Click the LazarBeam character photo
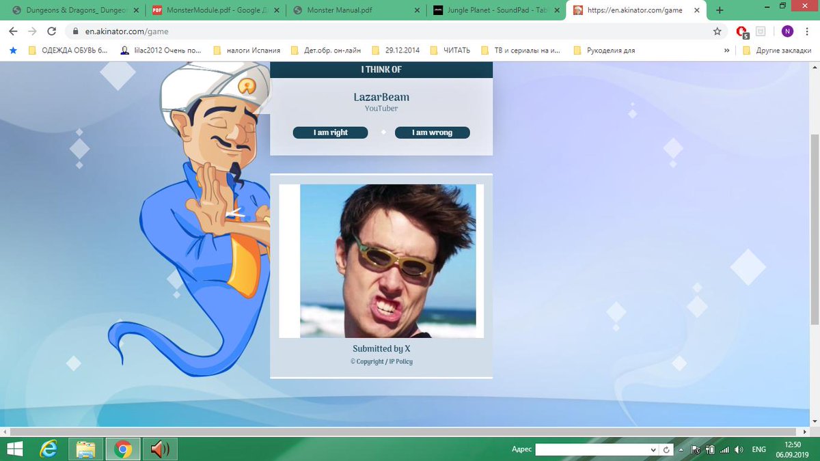820x461 pixels. tap(387, 261)
